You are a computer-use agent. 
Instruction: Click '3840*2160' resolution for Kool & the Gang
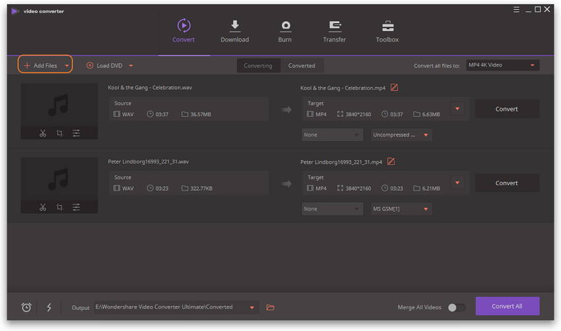point(358,114)
